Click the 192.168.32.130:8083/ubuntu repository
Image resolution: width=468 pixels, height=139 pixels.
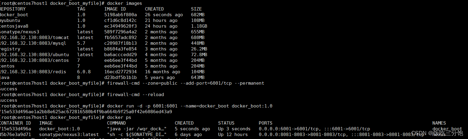click(34, 55)
